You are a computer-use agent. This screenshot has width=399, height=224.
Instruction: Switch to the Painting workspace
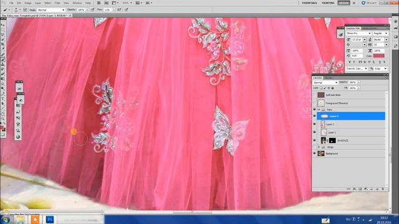[328, 3]
